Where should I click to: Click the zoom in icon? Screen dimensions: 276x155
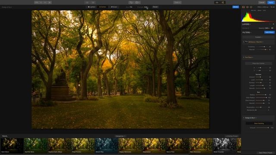[x=50, y=3]
